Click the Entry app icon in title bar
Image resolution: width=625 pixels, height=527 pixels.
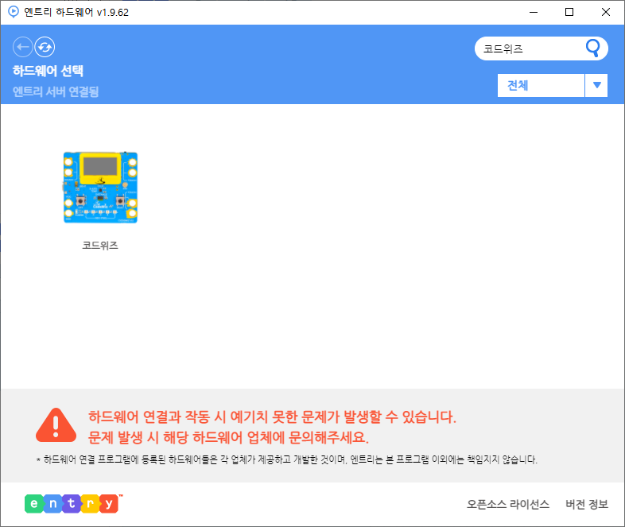coord(14,12)
